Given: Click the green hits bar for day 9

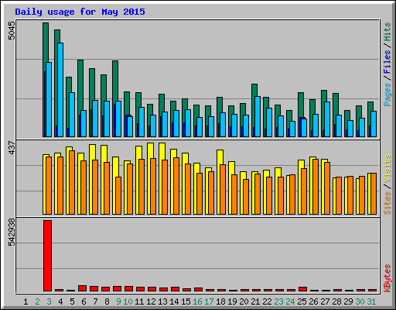Looking at the screenshot, I should click(x=115, y=81).
